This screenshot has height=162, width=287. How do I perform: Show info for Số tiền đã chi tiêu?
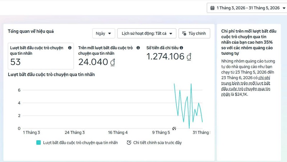pos(181,48)
